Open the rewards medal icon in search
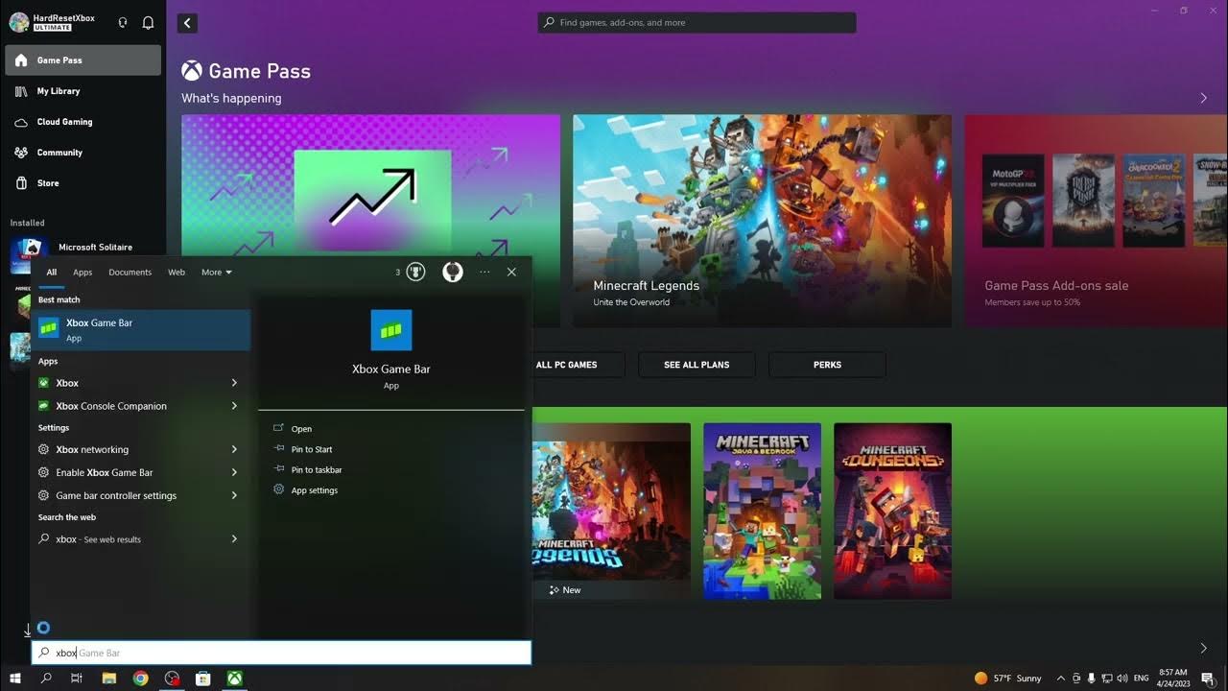 (415, 273)
